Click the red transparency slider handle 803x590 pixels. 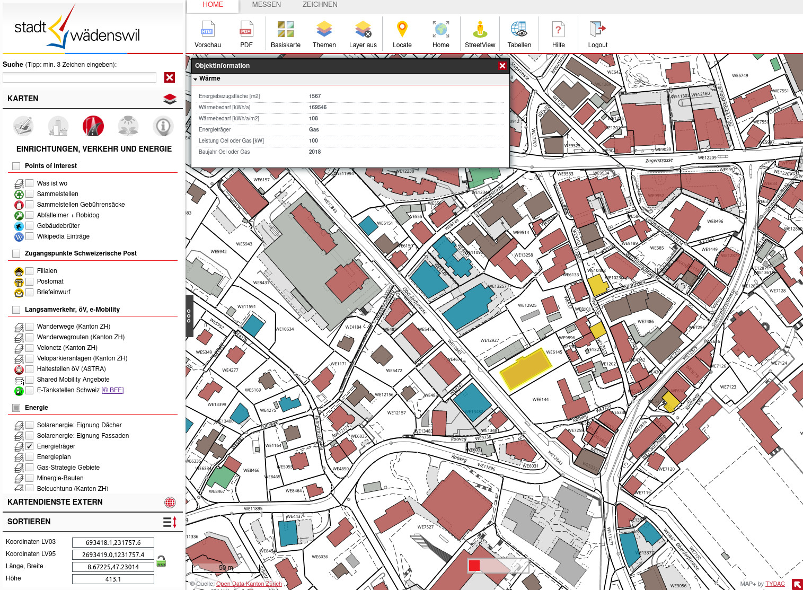tap(474, 566)
